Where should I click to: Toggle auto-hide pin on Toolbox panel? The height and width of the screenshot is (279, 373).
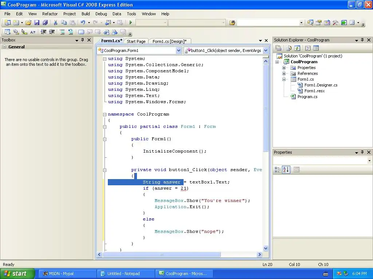pos(83,40)
